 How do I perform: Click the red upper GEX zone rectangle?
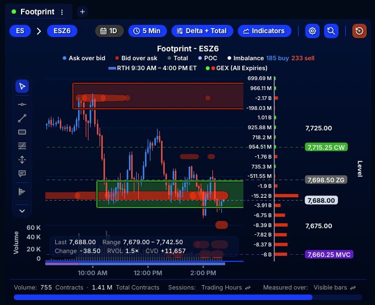(158, 96)
